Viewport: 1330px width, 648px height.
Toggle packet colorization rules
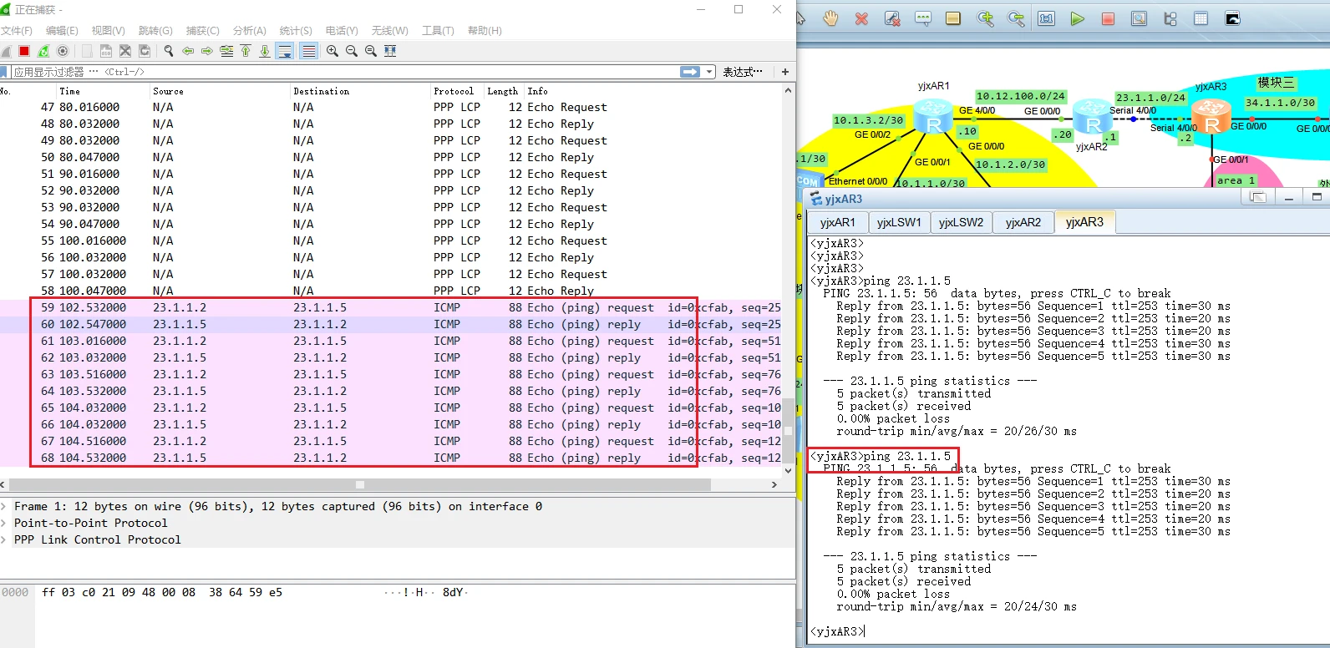(308, 51)
